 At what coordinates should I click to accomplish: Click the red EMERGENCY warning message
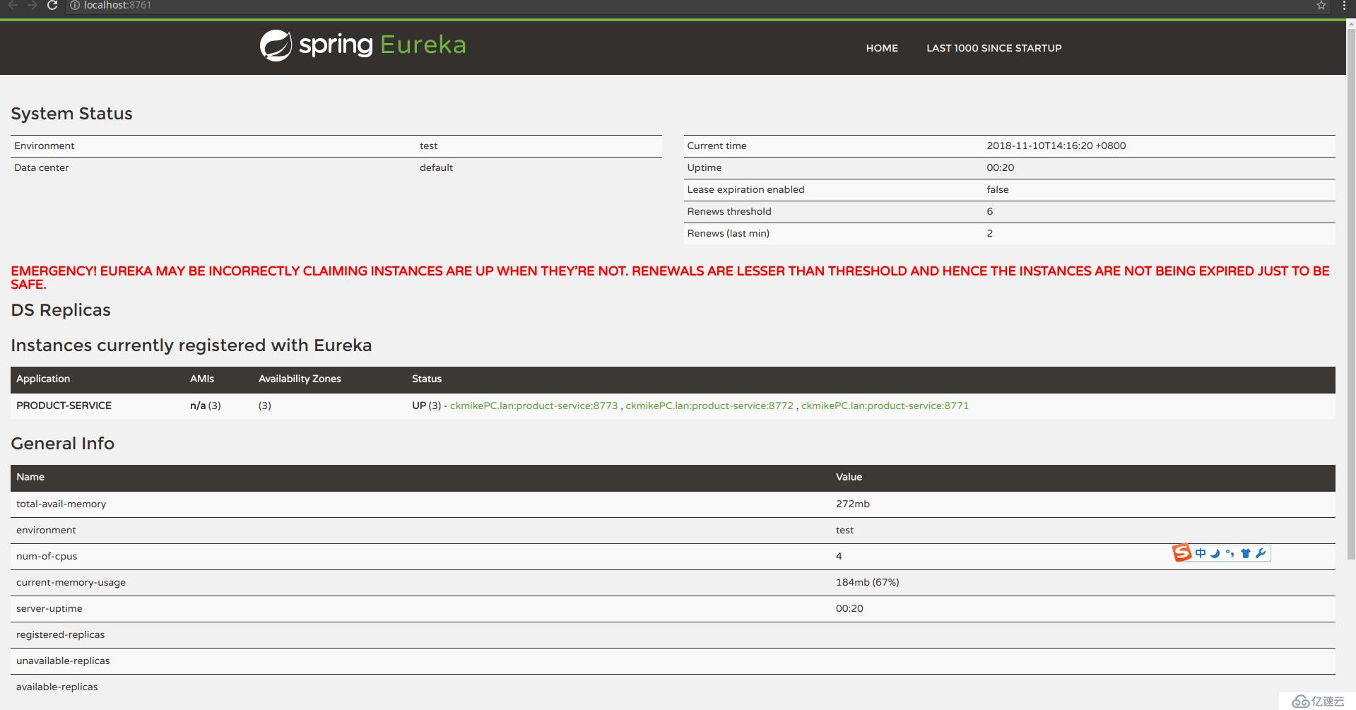670,278
